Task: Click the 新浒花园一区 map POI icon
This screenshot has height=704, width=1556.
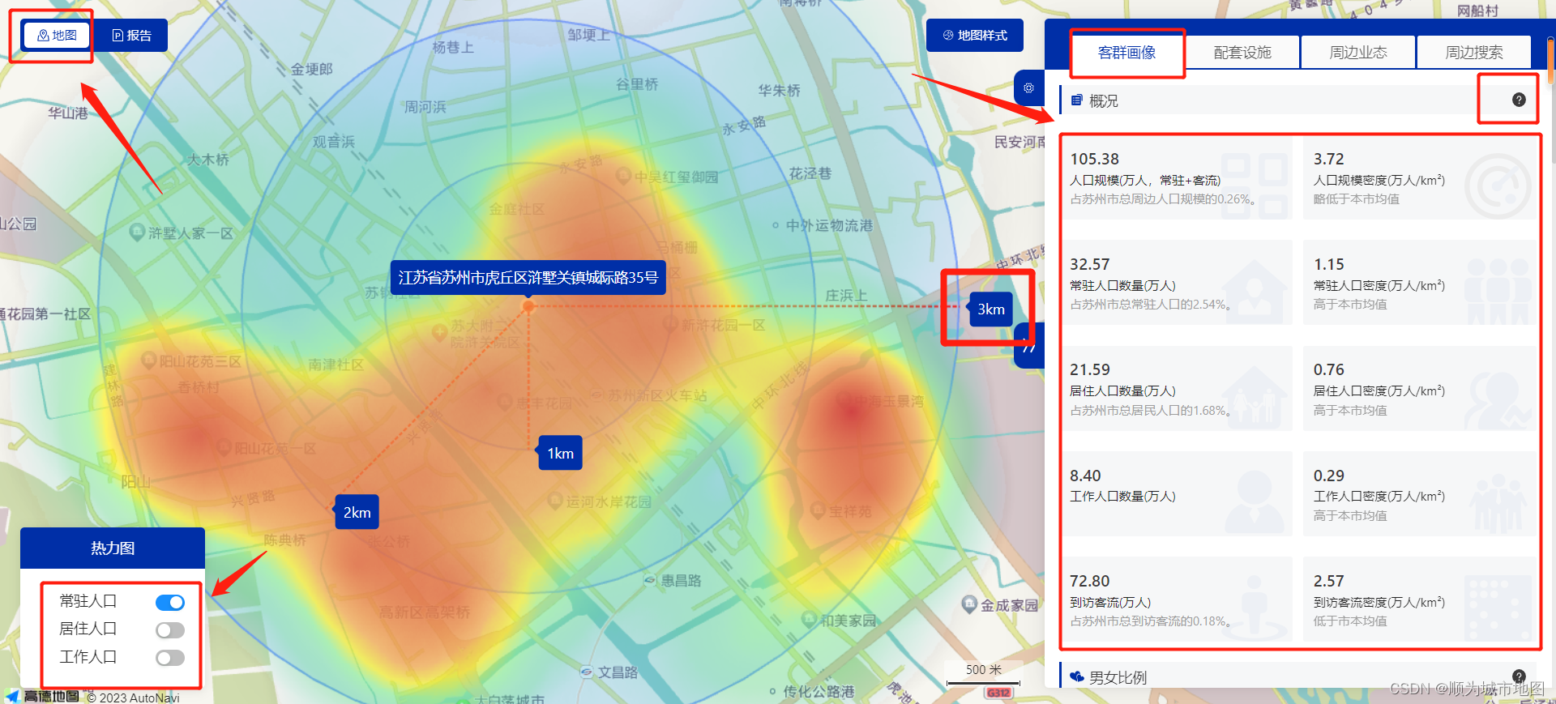Action: pos(669,324)
